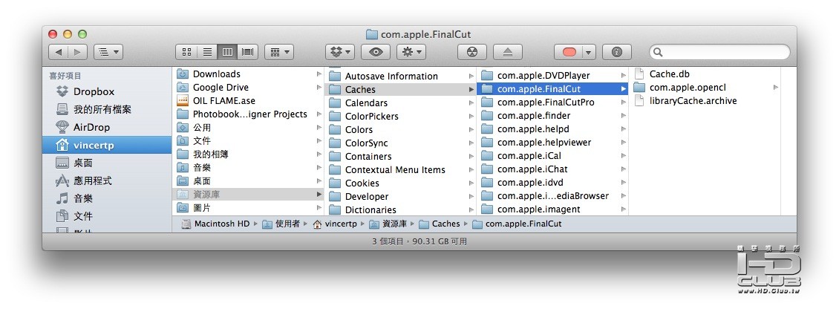Switch to Cover Flow view
This screenshot has width=839, height=309.
(x=248, y=52)
